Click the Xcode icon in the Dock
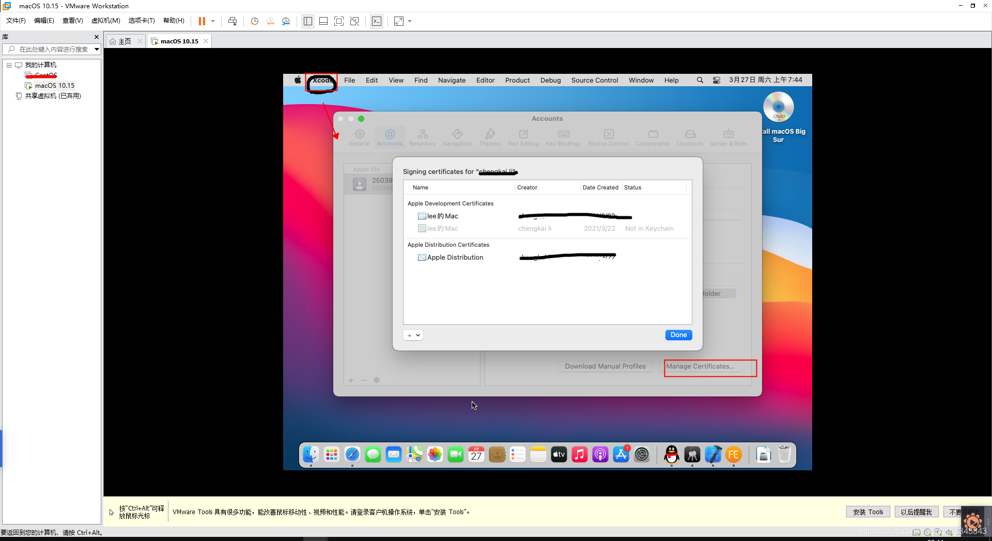992x541 pixels. 713,455
